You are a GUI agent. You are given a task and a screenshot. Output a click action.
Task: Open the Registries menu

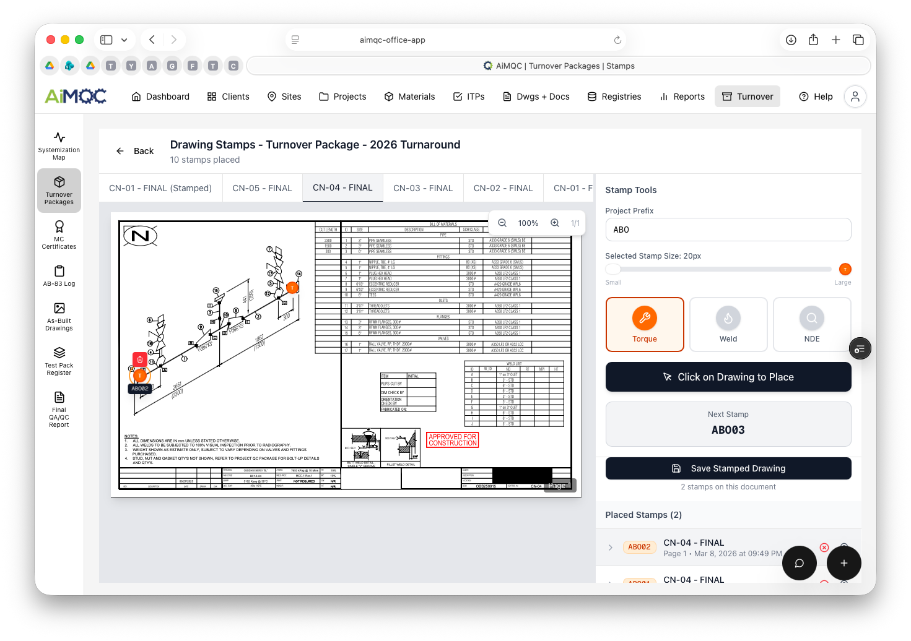click(x=614, y=97)
